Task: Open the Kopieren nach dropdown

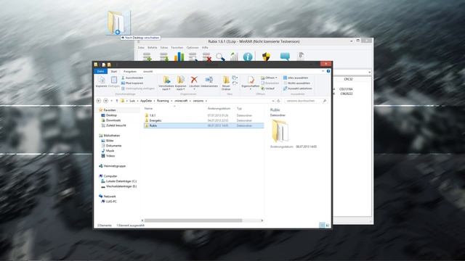Action: [x=180, y=83]
